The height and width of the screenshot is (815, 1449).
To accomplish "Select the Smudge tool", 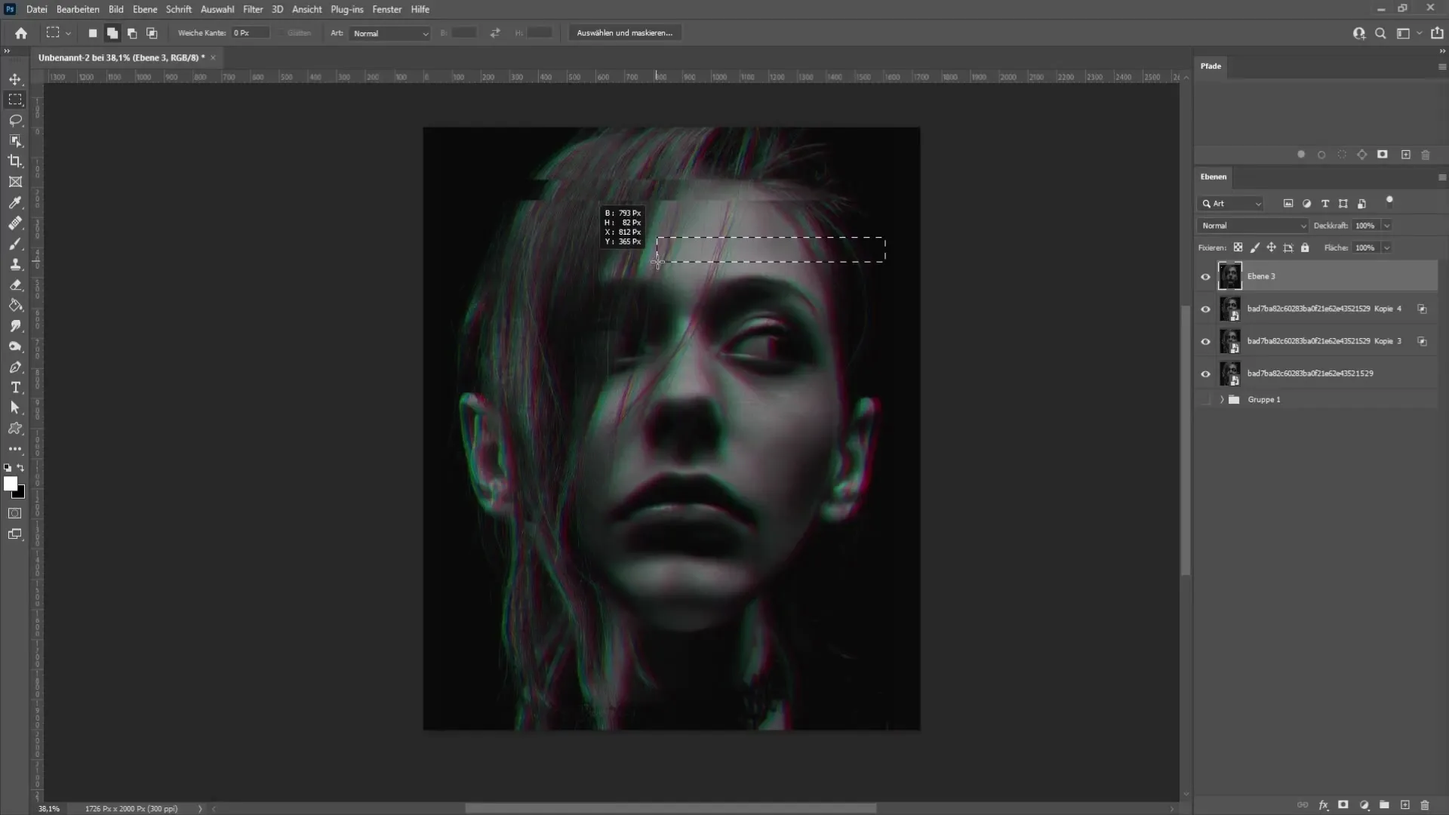I will [x=15, y=326].
